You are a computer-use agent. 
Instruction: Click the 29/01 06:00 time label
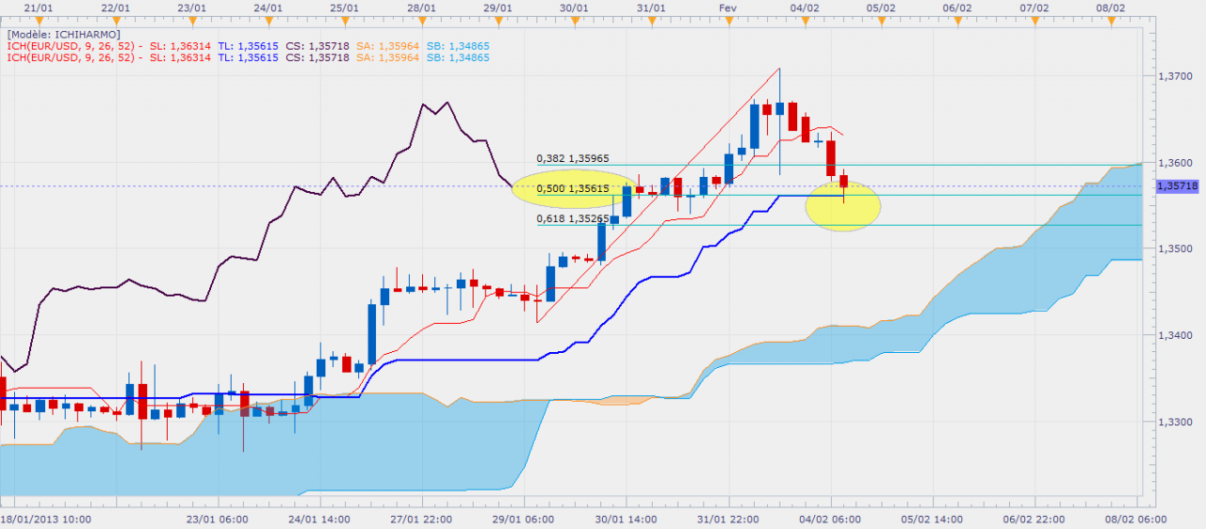click(x=525, y=519)
